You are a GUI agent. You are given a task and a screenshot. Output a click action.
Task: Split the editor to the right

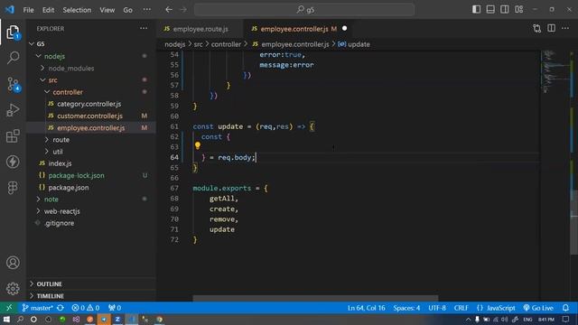[x=551, y=28]
